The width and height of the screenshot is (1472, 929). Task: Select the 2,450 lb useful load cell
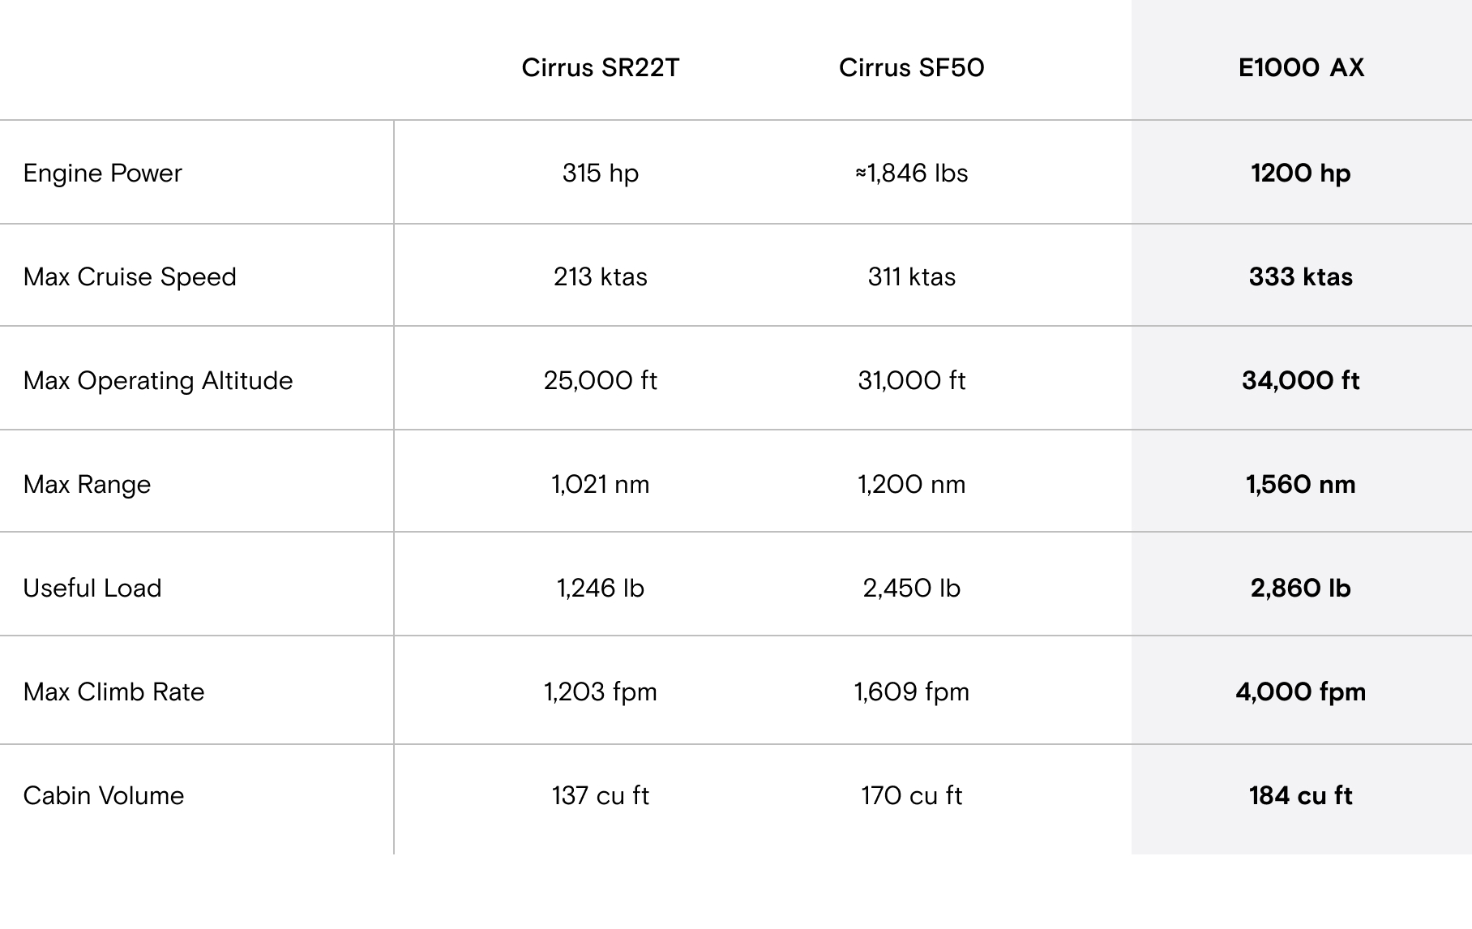pos(911,588)
